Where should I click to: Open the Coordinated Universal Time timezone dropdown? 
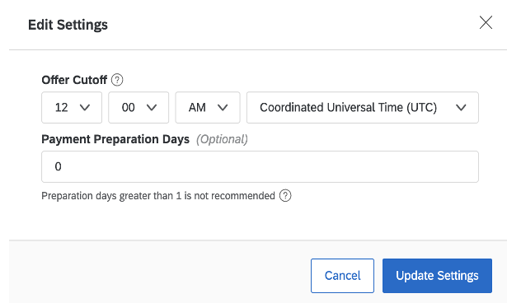(363, 108)
